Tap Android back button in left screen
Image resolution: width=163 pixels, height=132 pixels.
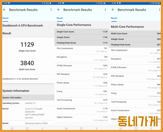point(42,129)
